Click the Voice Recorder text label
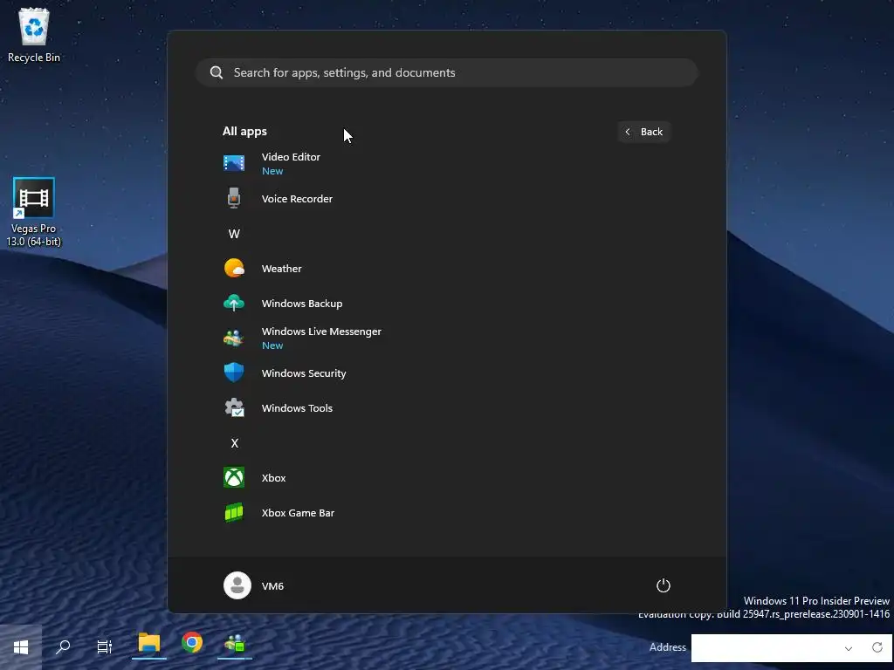The height and width of the screenshot is (670, 894). tap(297, 198)
